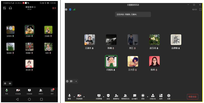Select 闫旭凤 participant avatar with green border
This screenshot has height=103, width=204.
coord(111,61)
